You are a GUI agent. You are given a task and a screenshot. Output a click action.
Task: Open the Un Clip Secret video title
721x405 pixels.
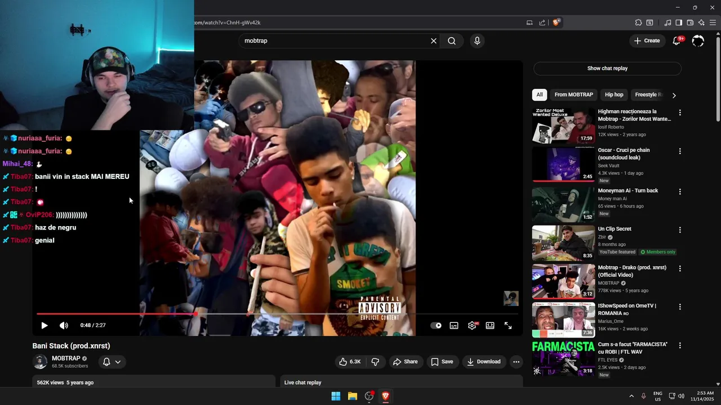615,229
